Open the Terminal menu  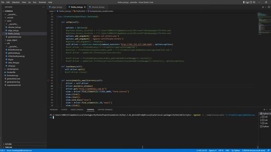(x=42, y=2)
